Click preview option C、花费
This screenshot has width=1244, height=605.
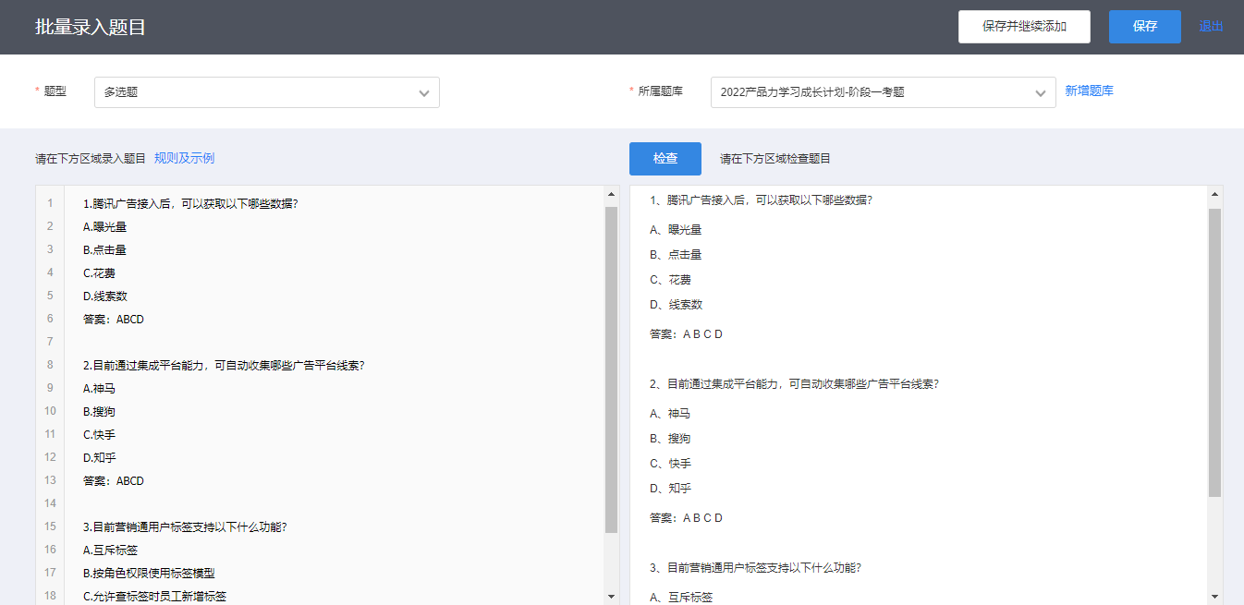670,280
